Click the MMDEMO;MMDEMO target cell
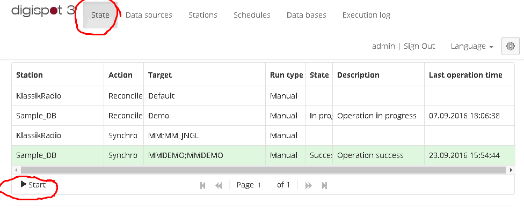Viewport: 524px width, 211px height. [x=205, y=155]
